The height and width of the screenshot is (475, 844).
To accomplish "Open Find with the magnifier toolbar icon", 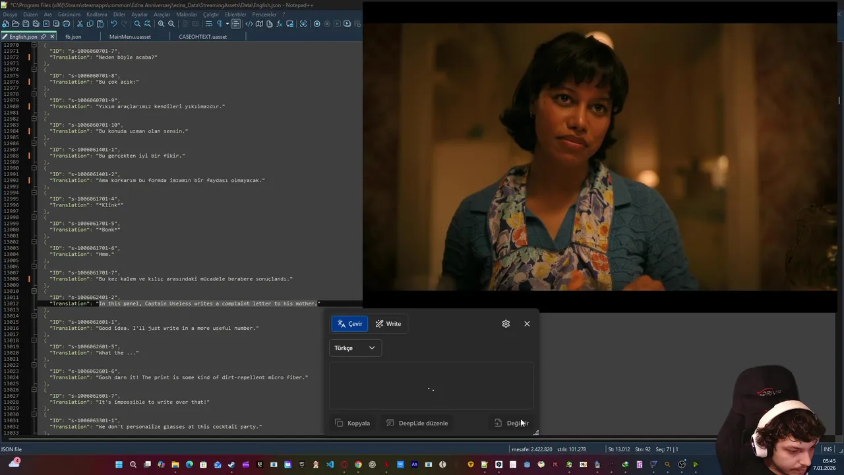I will point(137,24).
